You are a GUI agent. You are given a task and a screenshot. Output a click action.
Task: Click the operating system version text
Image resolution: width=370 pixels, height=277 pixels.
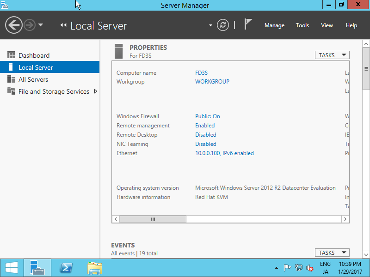[265, 188]
